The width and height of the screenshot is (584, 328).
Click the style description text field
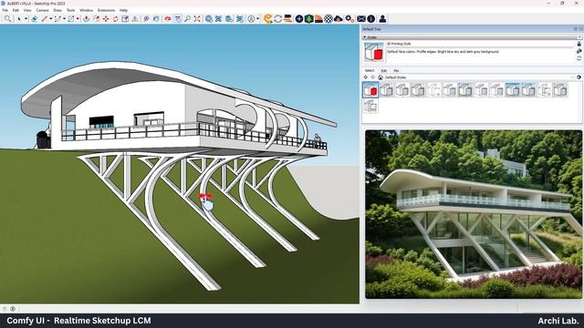[480, 55]
